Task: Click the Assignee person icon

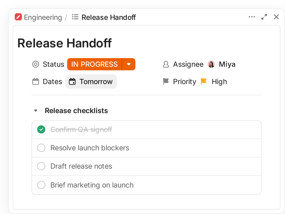Action: coord(166,64)
